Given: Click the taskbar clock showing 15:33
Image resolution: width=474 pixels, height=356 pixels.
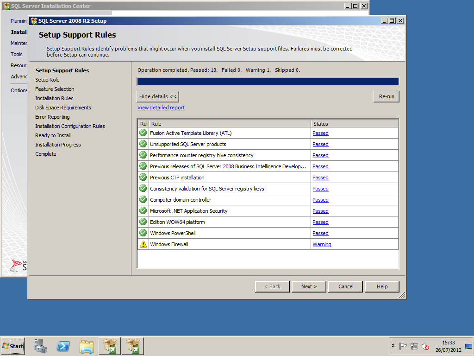Looking at the screenshot, I should coord(448,343).
